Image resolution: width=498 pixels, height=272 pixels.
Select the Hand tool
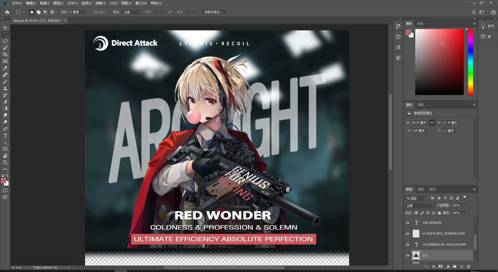coord(5,156)
